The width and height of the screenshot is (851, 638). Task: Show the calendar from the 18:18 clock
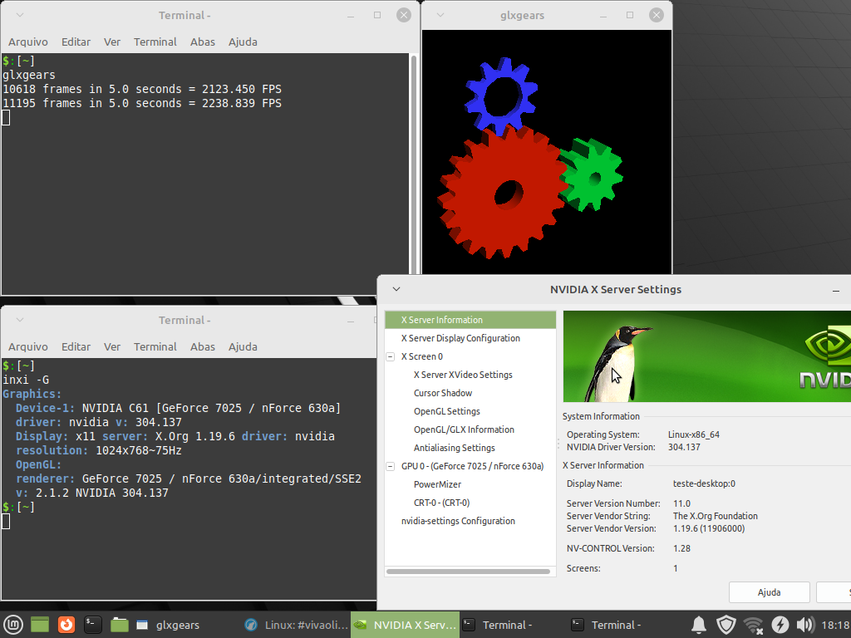(835, 625)
